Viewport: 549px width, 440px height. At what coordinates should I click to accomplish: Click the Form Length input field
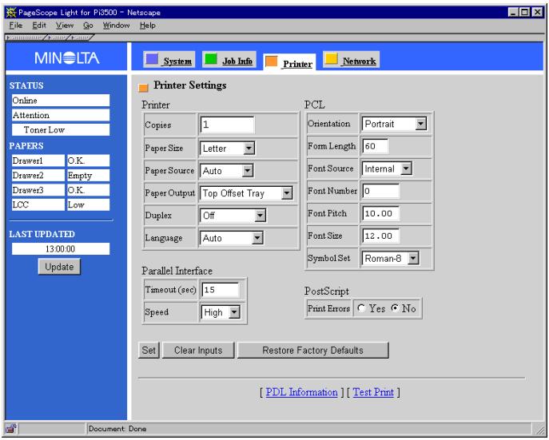click(x=376, y=146)
